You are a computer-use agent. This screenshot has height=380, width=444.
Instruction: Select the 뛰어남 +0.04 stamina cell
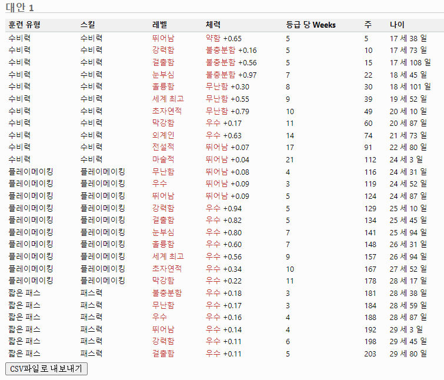pos(228,159)
